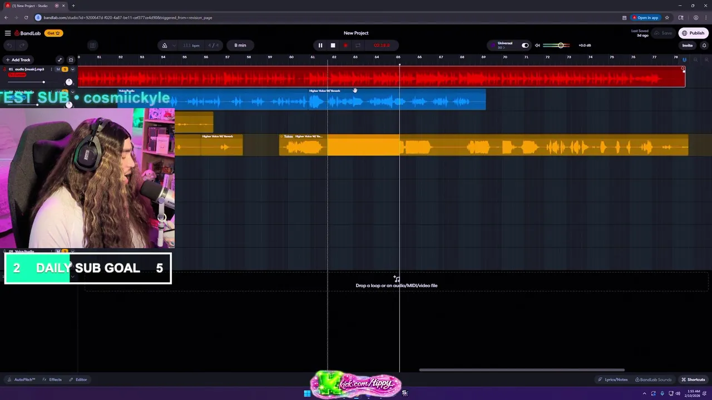Screen dimensions: 712x400
Task: Toggle the Universal mastering switch
Action: (525, 46)
